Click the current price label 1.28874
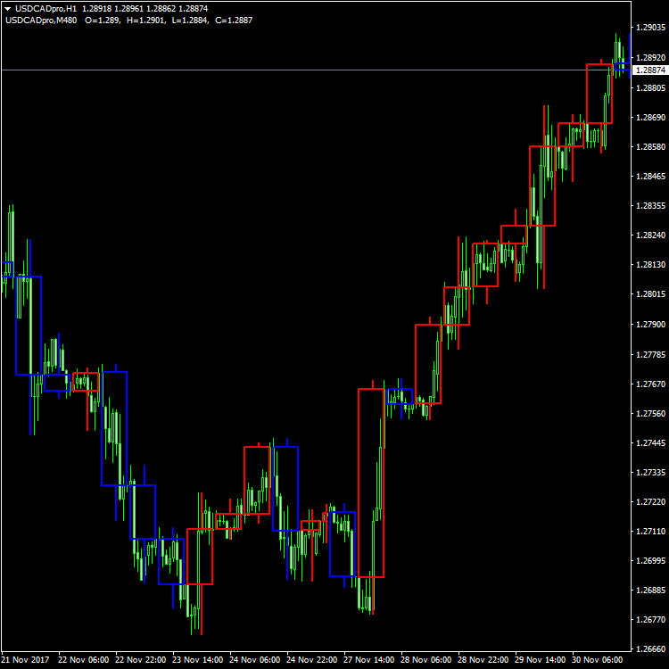The image size is (669, 669). [650, 70]
